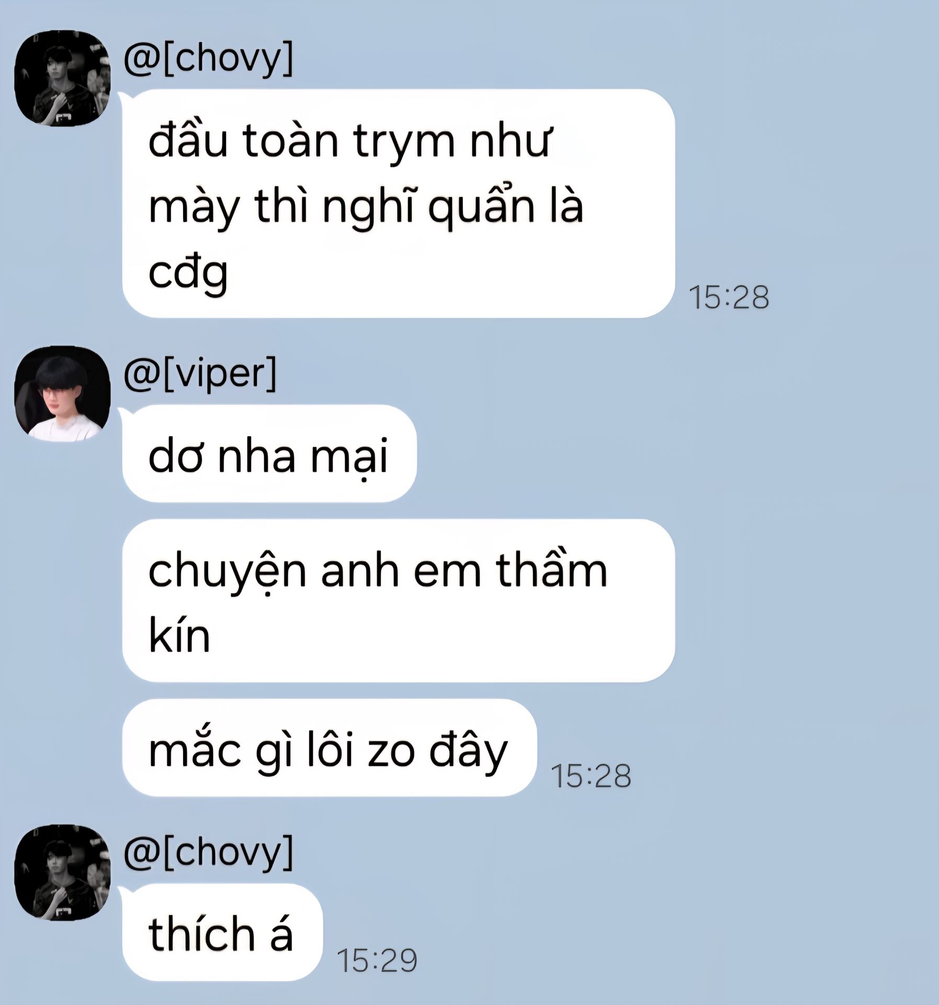Click the word "cđg" in the first message
Screen dimensions: 939x1005
[x=188, y=273]
